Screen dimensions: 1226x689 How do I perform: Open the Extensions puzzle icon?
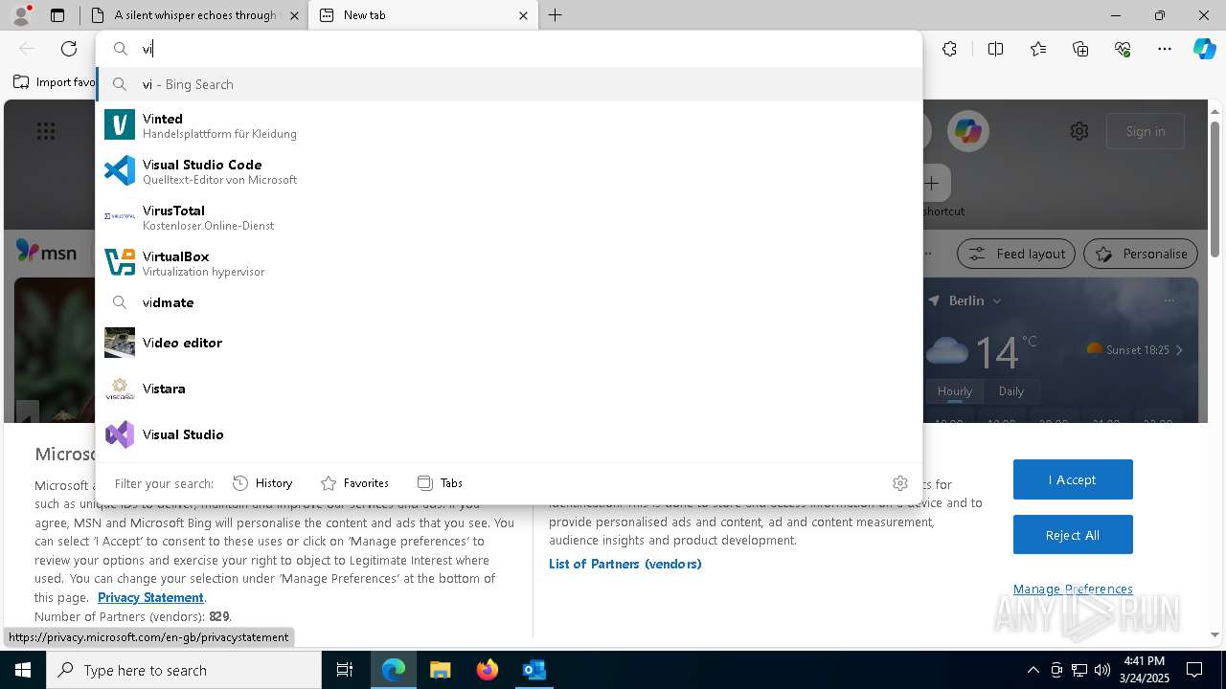[x=949, y=49]
